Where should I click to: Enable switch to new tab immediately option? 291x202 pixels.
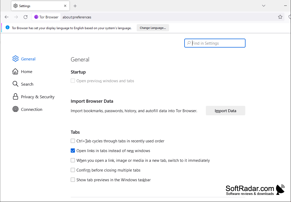tap(73, 160)
